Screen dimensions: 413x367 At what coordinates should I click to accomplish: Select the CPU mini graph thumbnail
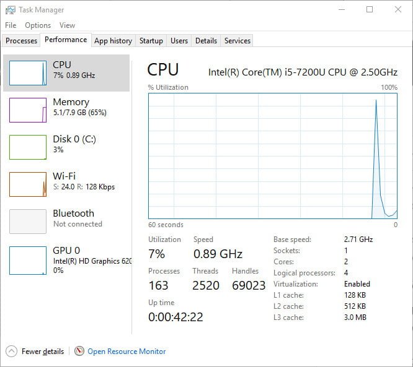tap(28, 73)
